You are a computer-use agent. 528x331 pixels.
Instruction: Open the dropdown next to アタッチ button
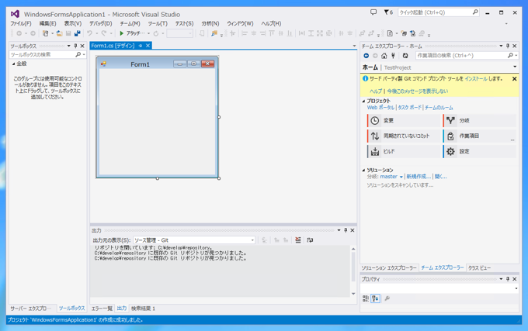coord(148,33)
